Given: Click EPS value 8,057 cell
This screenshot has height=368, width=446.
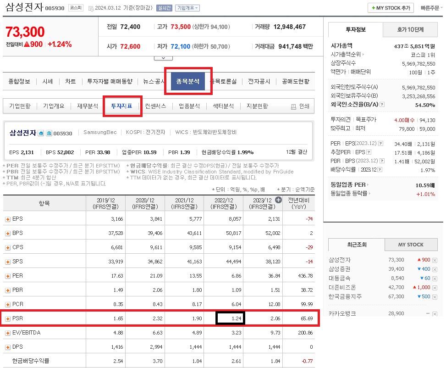Looking at the screenshot, I should [x=235, y=219].
